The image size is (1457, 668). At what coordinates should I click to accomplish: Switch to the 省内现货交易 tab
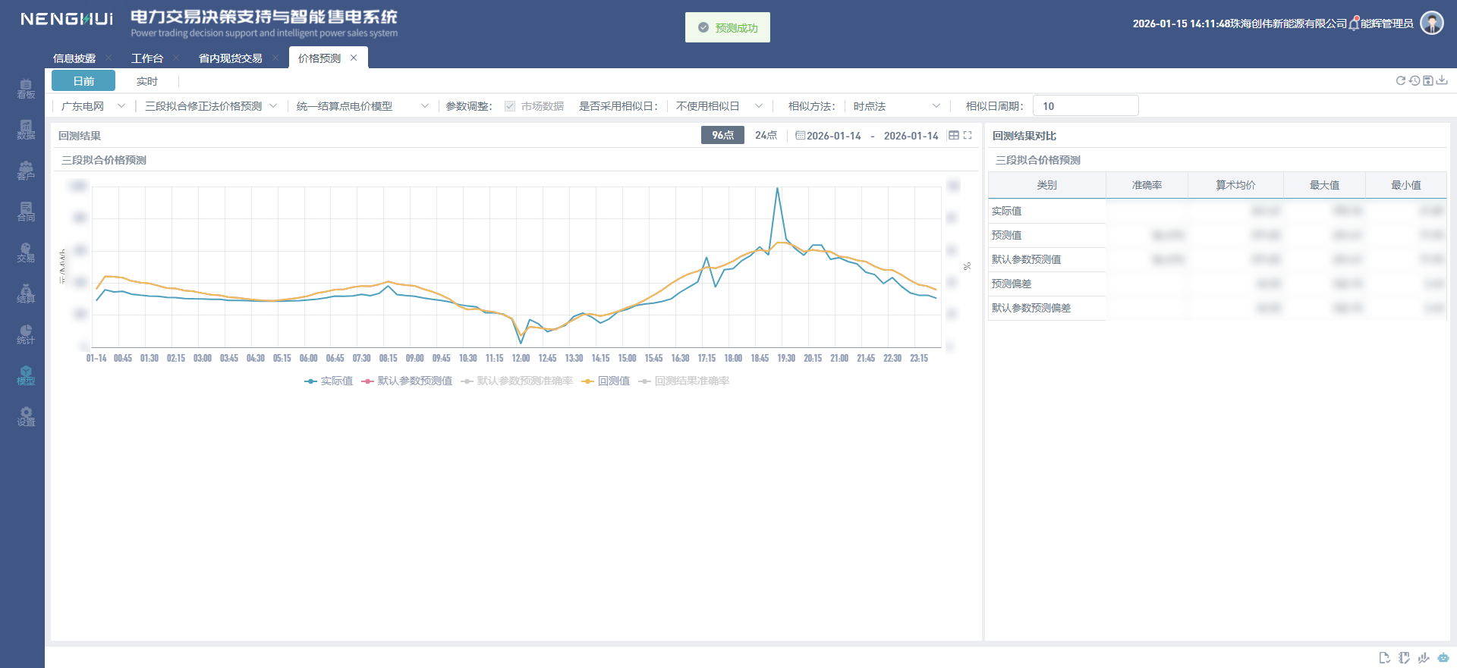click(230, 58)
